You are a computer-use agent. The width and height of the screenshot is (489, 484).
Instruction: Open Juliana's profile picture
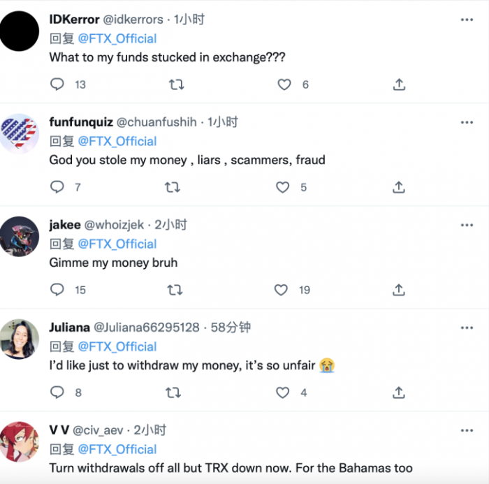point(20,339)
